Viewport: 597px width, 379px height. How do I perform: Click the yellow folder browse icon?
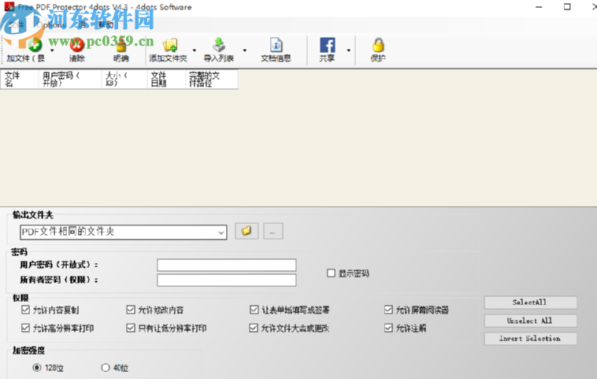click(247, 231)
